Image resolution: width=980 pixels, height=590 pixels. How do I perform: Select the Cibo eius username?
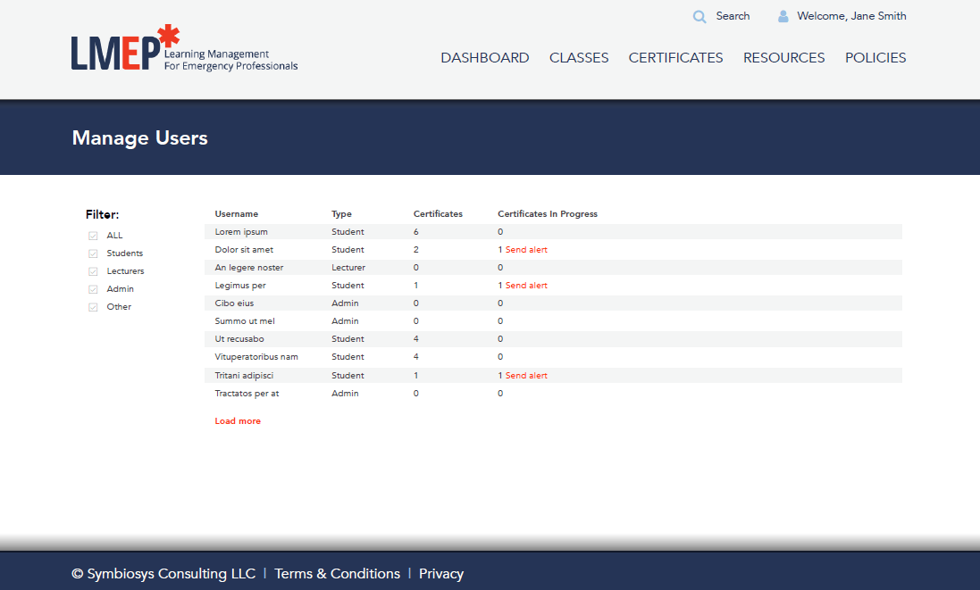[x=234, y=303]
